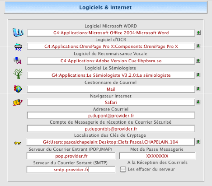
Task: Click the yellow tag browser icon
Action: [18, 102]
